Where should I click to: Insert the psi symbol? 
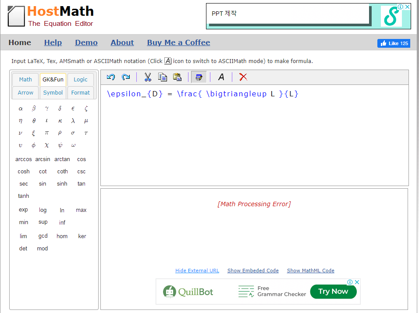(60, 145)
